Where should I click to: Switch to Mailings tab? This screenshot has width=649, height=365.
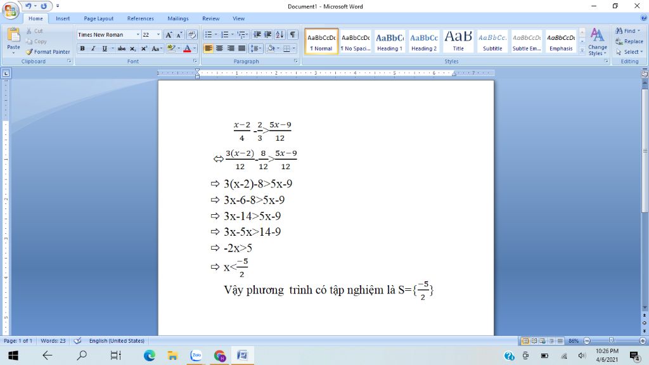pyautogui.click(x=178, y=18)
